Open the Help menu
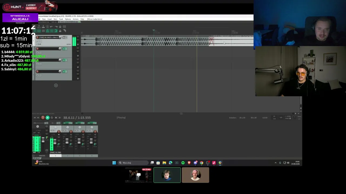 click(82, 19)
